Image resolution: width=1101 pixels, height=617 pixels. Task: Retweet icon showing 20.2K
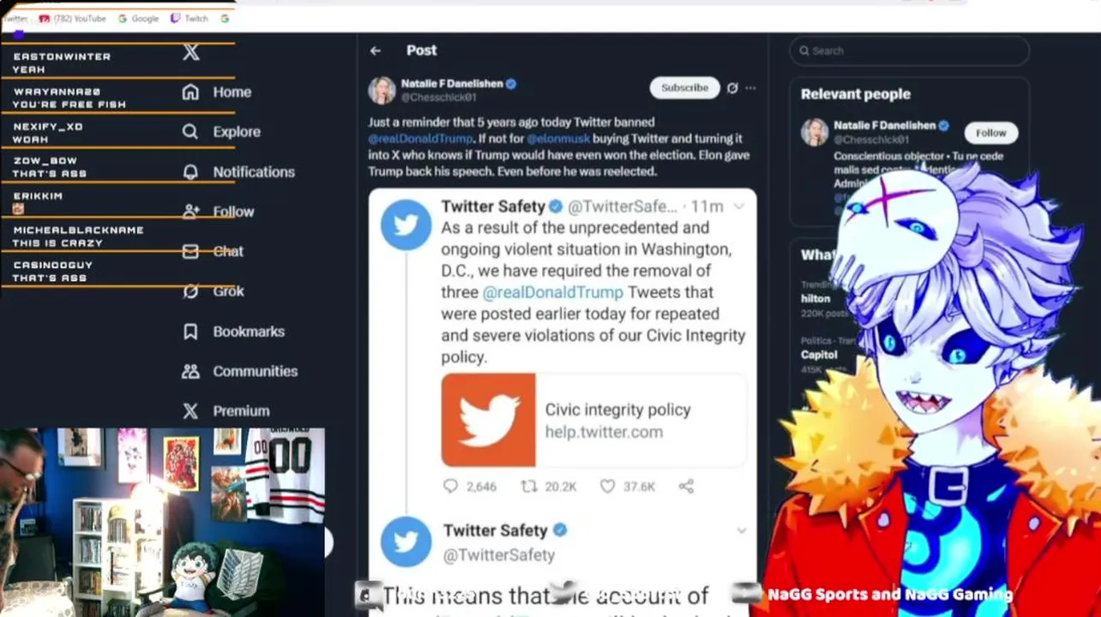tap(529, 486)
